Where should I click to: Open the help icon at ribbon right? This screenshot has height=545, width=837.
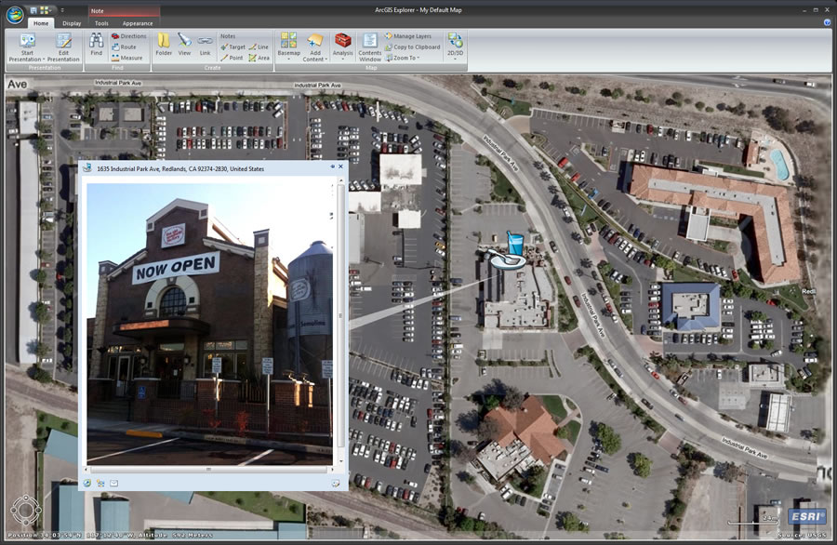pos(828,22)
